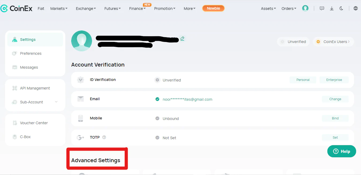Choose Enterprise ID verification
361x175 pixels.
click(334, 80)
